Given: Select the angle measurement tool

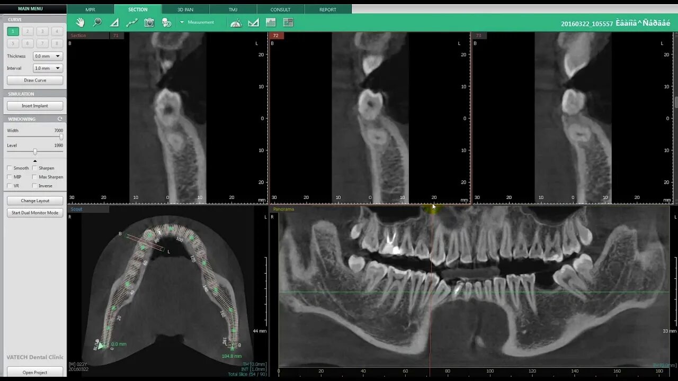Looking at the screenshot, I should 114,22.
